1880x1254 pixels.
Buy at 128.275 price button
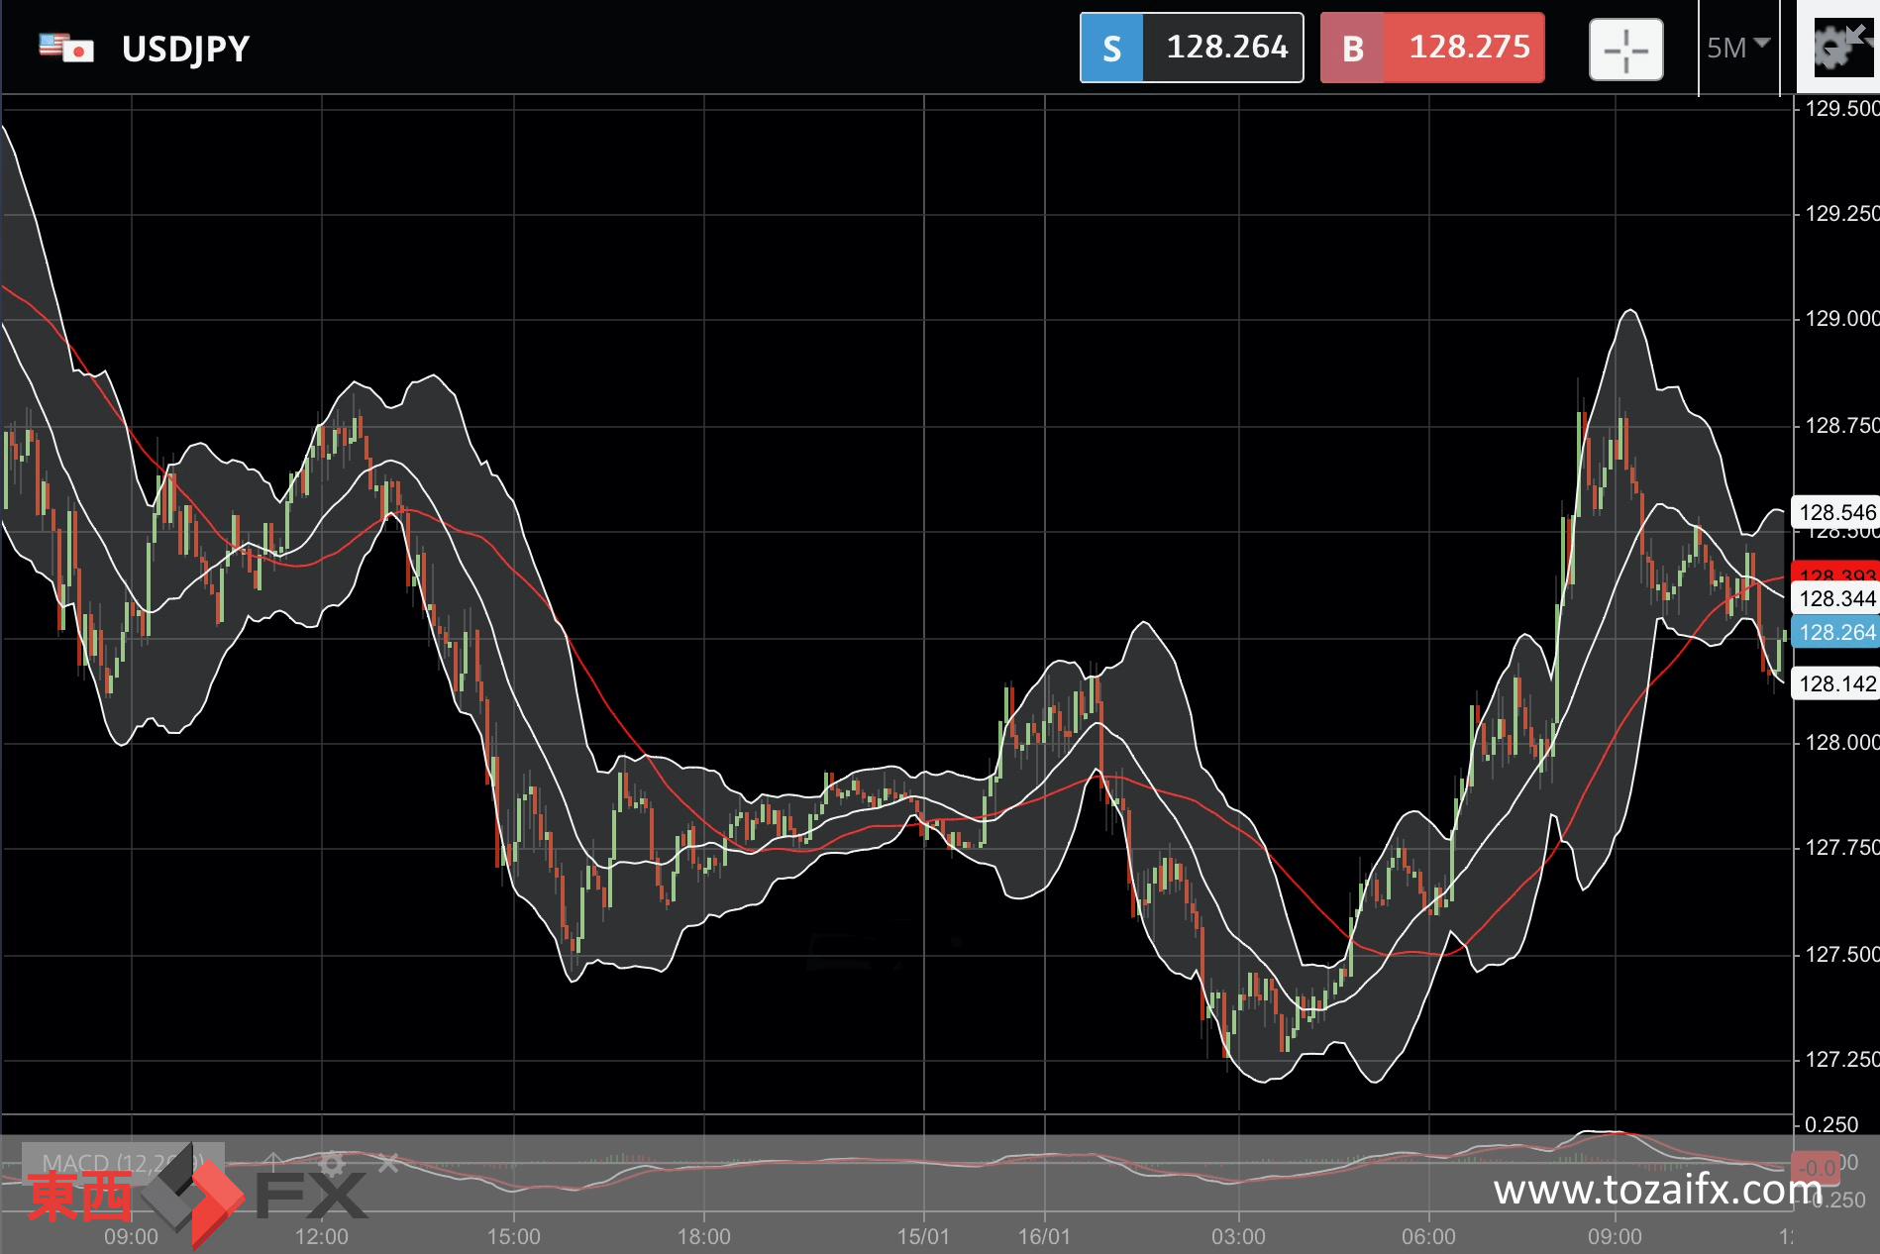point(1432,48)
